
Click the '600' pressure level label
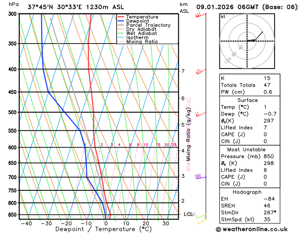coord(13,148)
